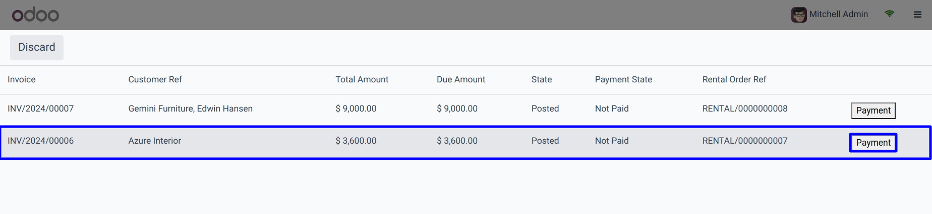Select invoice INV/2024/00007 cell

pyautogui.click(x=41, y=109)
